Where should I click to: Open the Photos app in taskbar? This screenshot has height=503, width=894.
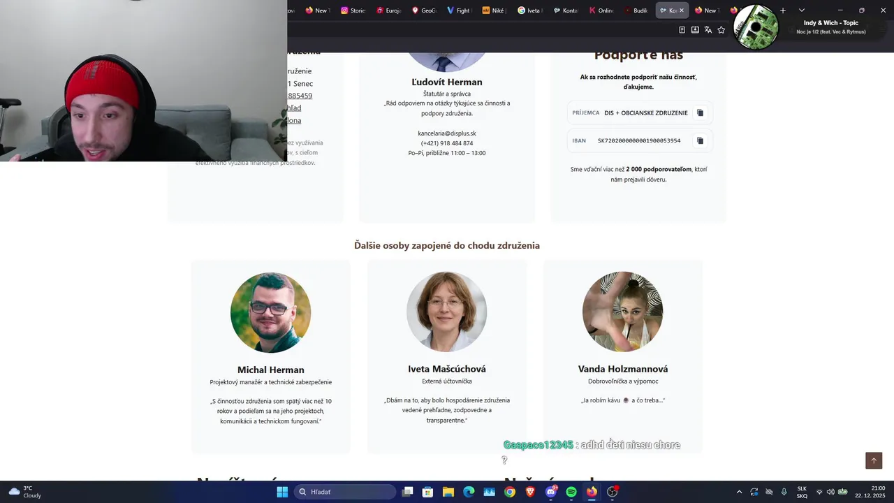pos(490,492)
